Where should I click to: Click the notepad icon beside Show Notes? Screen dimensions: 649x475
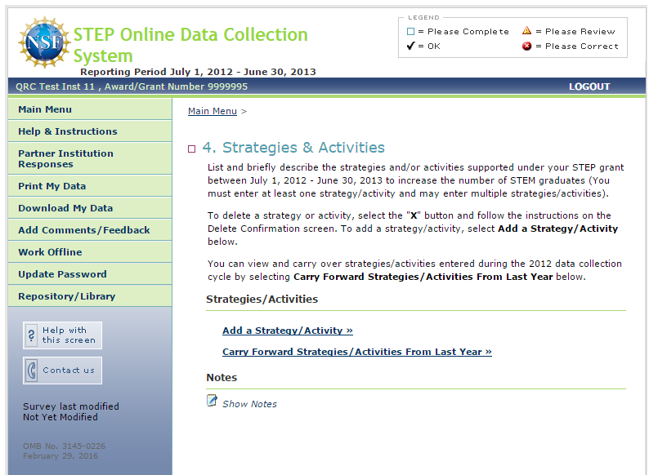(213, 401)
